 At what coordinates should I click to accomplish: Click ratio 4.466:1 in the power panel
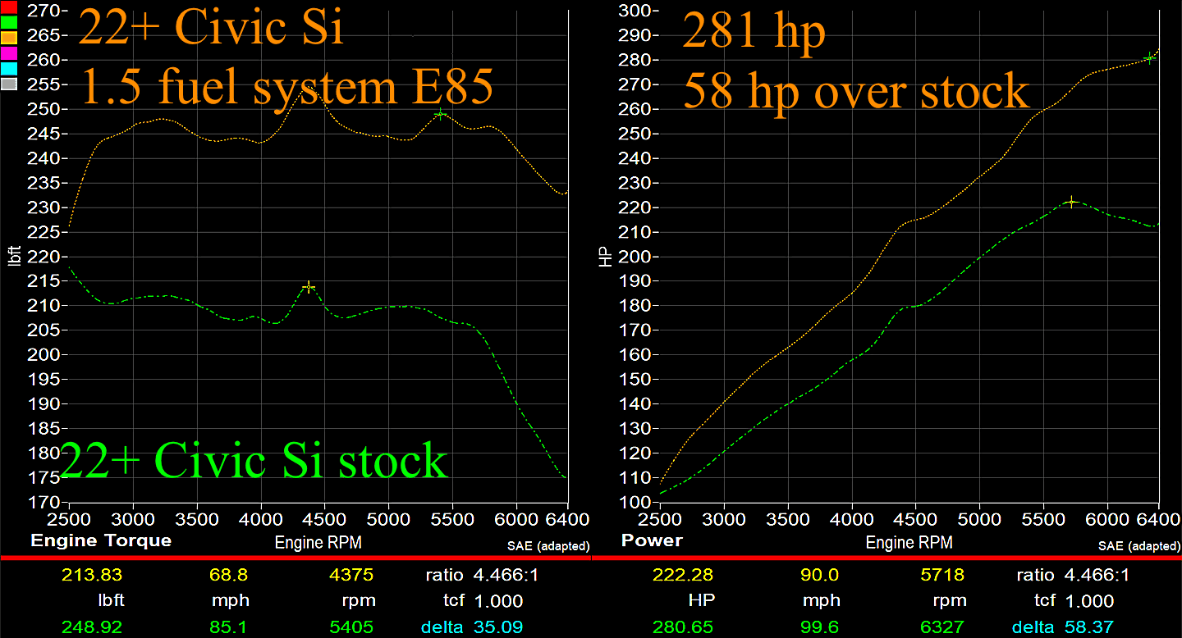pos(1073,575)
